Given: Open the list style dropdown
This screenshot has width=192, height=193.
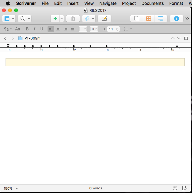Looking at the screenshot, I should tap(128, 29).
